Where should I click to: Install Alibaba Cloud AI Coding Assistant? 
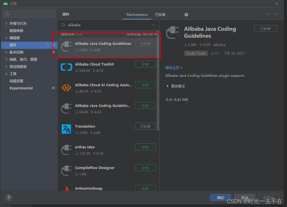145,85
